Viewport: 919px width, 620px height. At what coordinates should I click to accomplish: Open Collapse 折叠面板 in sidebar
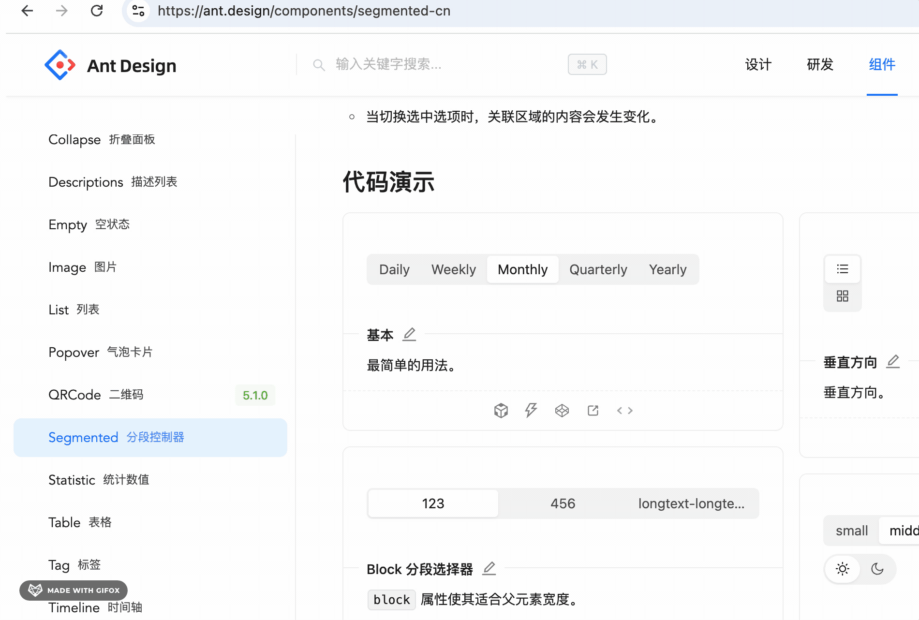point(150,140)
